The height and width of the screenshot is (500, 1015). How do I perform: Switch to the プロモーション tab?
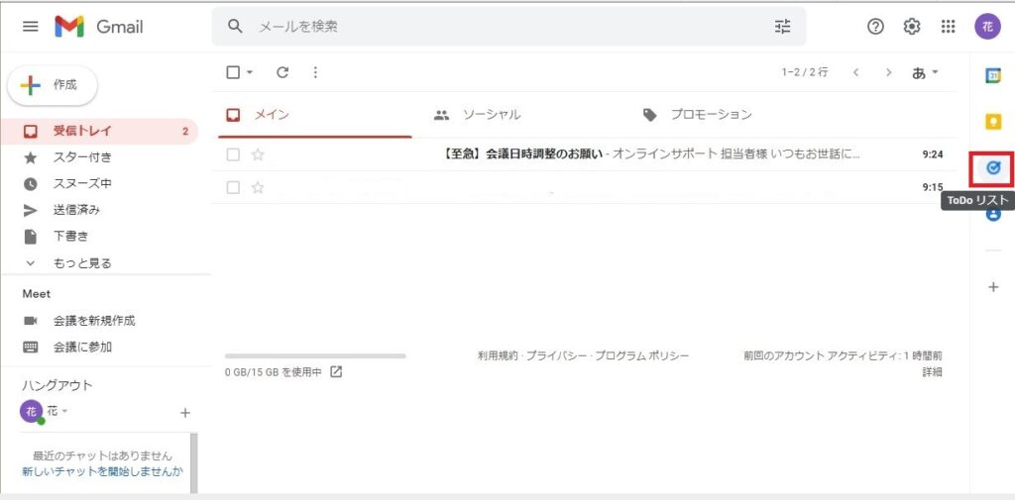[697, 115]
